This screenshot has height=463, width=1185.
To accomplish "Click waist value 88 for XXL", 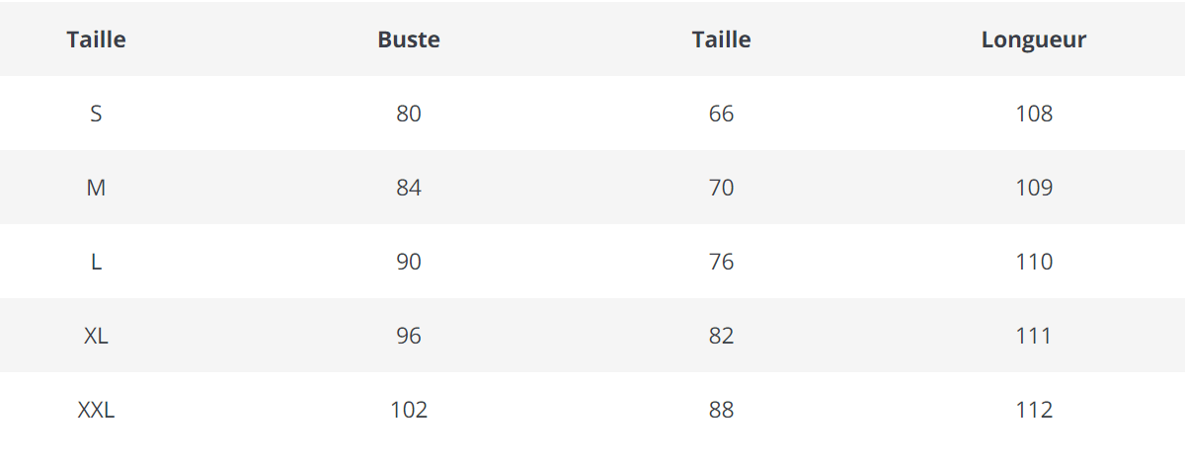I will click(722, 410).
